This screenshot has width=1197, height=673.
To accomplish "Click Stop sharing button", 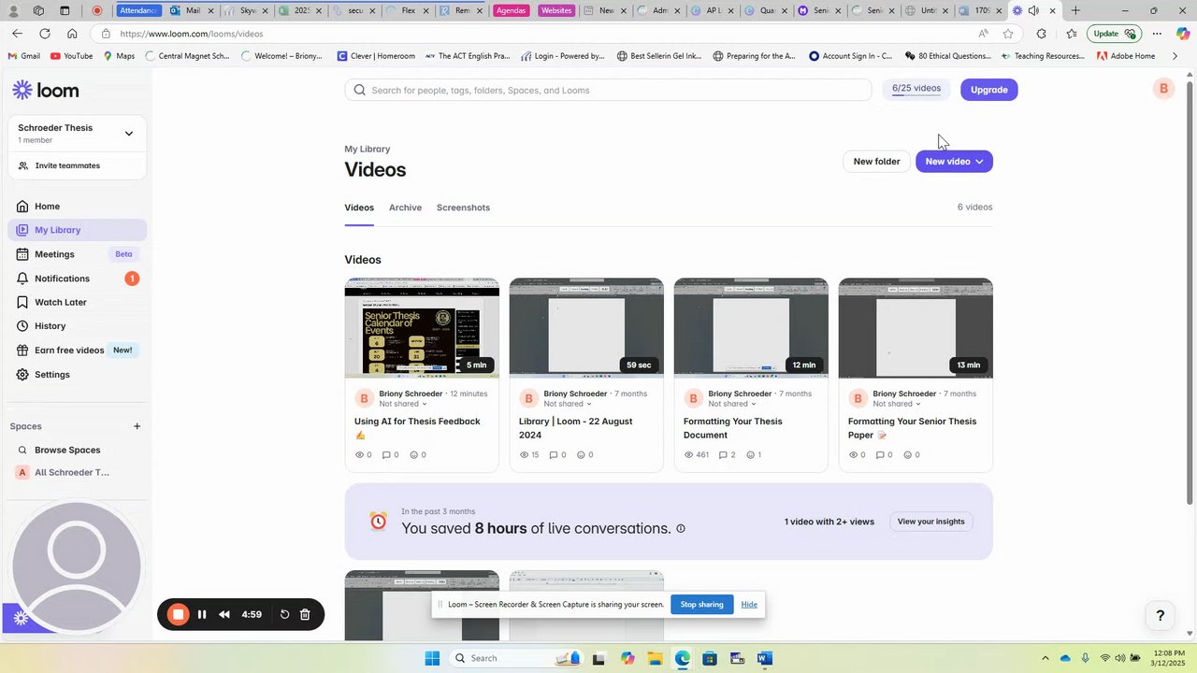I will pyautogui.click(x=701, y=605).
